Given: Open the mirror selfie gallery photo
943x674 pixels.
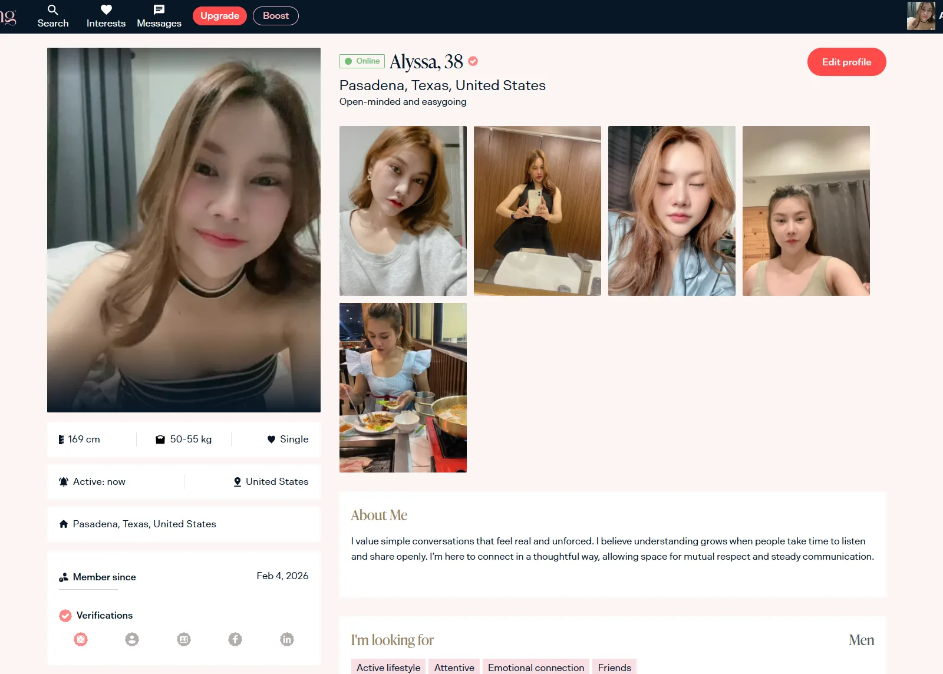Looking at the screenshot, I should 538,211.
